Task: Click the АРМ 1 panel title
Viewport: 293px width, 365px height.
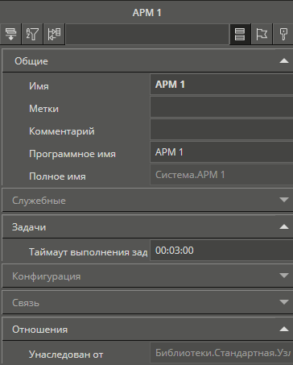Action: (146, 13)
